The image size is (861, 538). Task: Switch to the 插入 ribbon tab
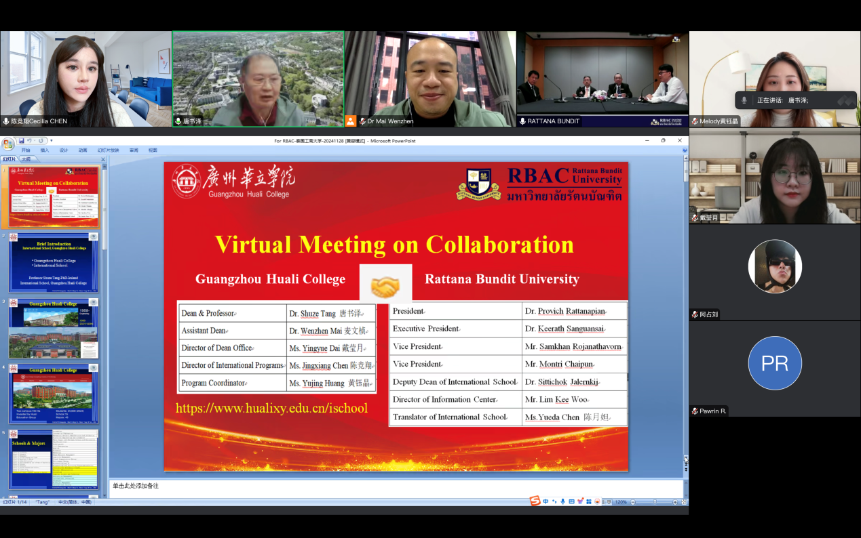tap(45, 150)
